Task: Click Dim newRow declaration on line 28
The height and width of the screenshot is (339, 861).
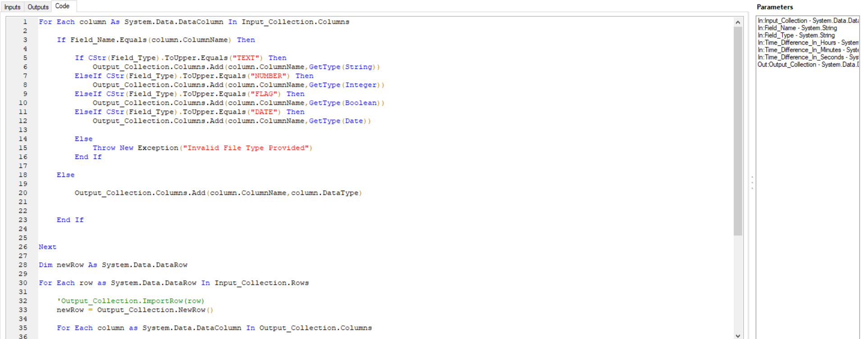Action: click(x=113, y=265)
